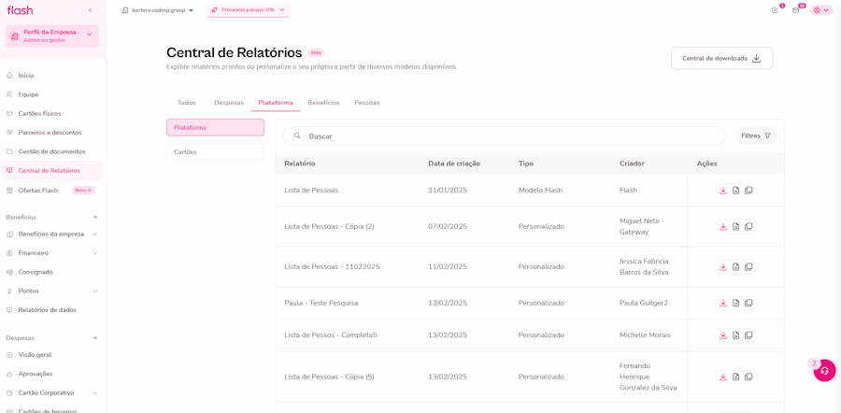841x413 pixels.
Task: Switch to the Benefícios tab
Action: pos(323,103)
